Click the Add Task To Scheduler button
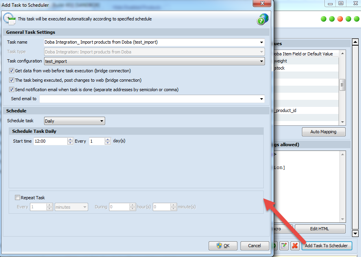The width and height of the screenshot is (361, 257). coord(326,246)
